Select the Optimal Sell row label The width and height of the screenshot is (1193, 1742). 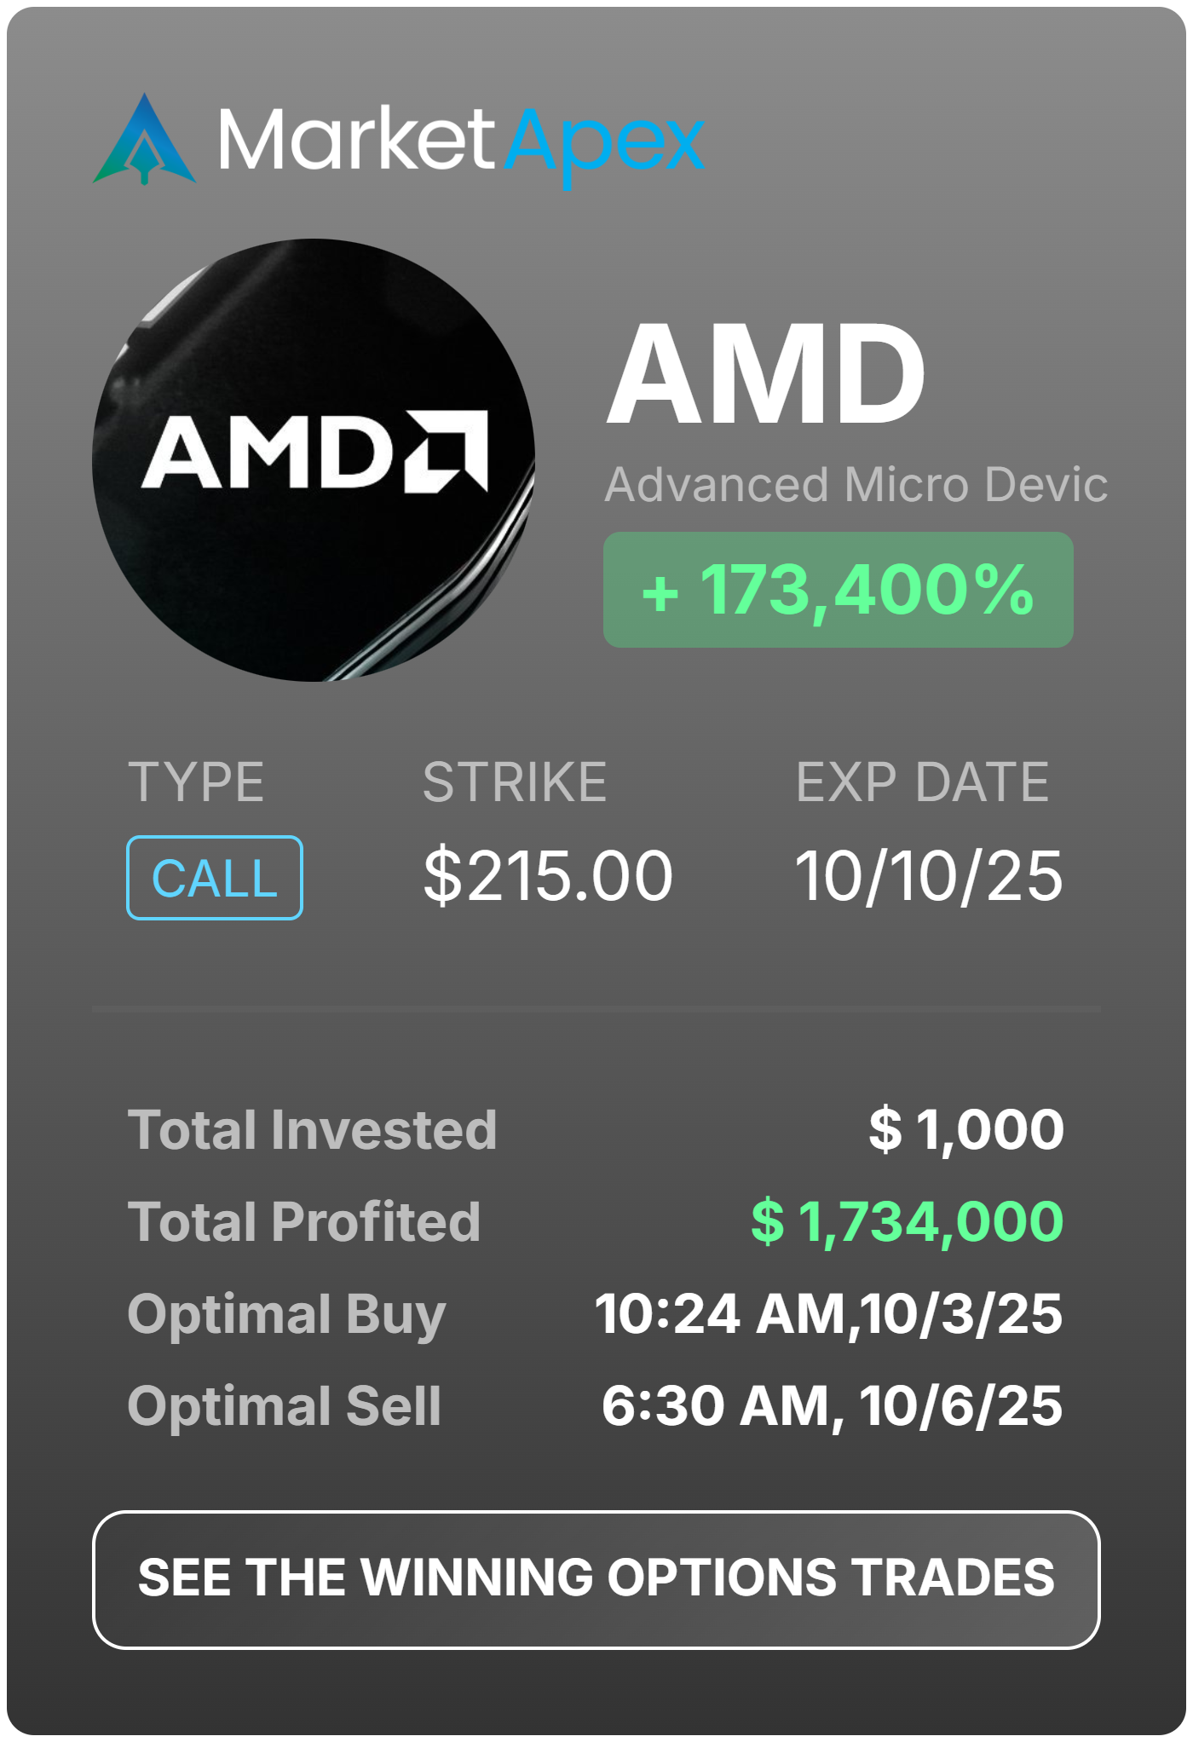tap(285, 1405)
